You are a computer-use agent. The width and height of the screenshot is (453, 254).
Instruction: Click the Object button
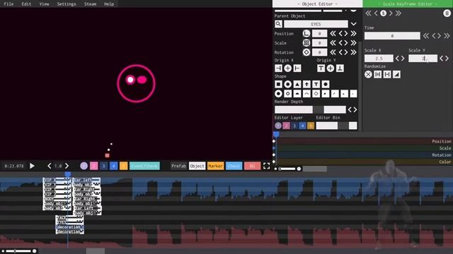point(197,166)
